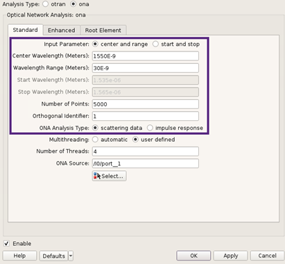Screen dimensions: 285x264
Task: Click the Select... source button
Action: (109, 176)
